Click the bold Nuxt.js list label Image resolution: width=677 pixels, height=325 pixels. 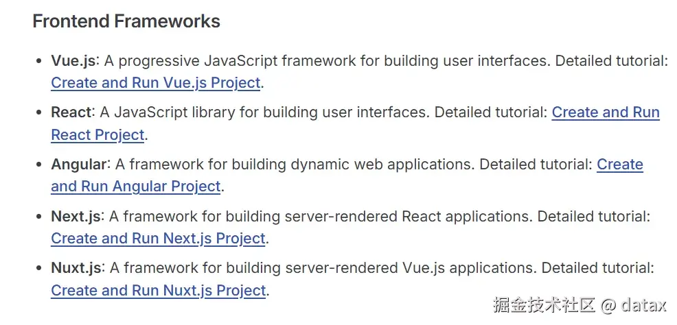(76, 268)
